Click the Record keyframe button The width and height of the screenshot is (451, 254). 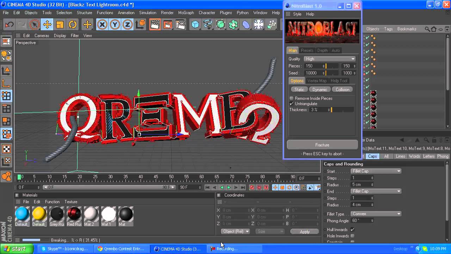[x=252, y=187]
